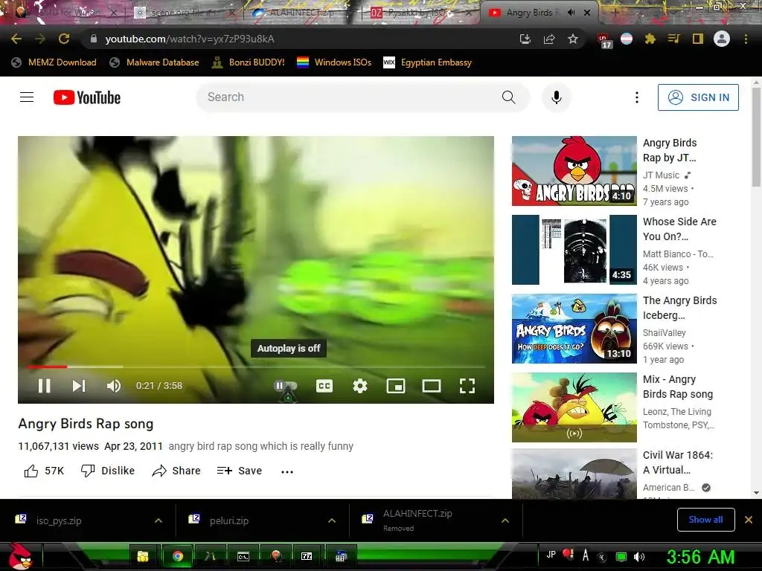Screen dimensions: 762x571
Task: Share the Angry Birds Rap song
Action: (x=176, y=471)
